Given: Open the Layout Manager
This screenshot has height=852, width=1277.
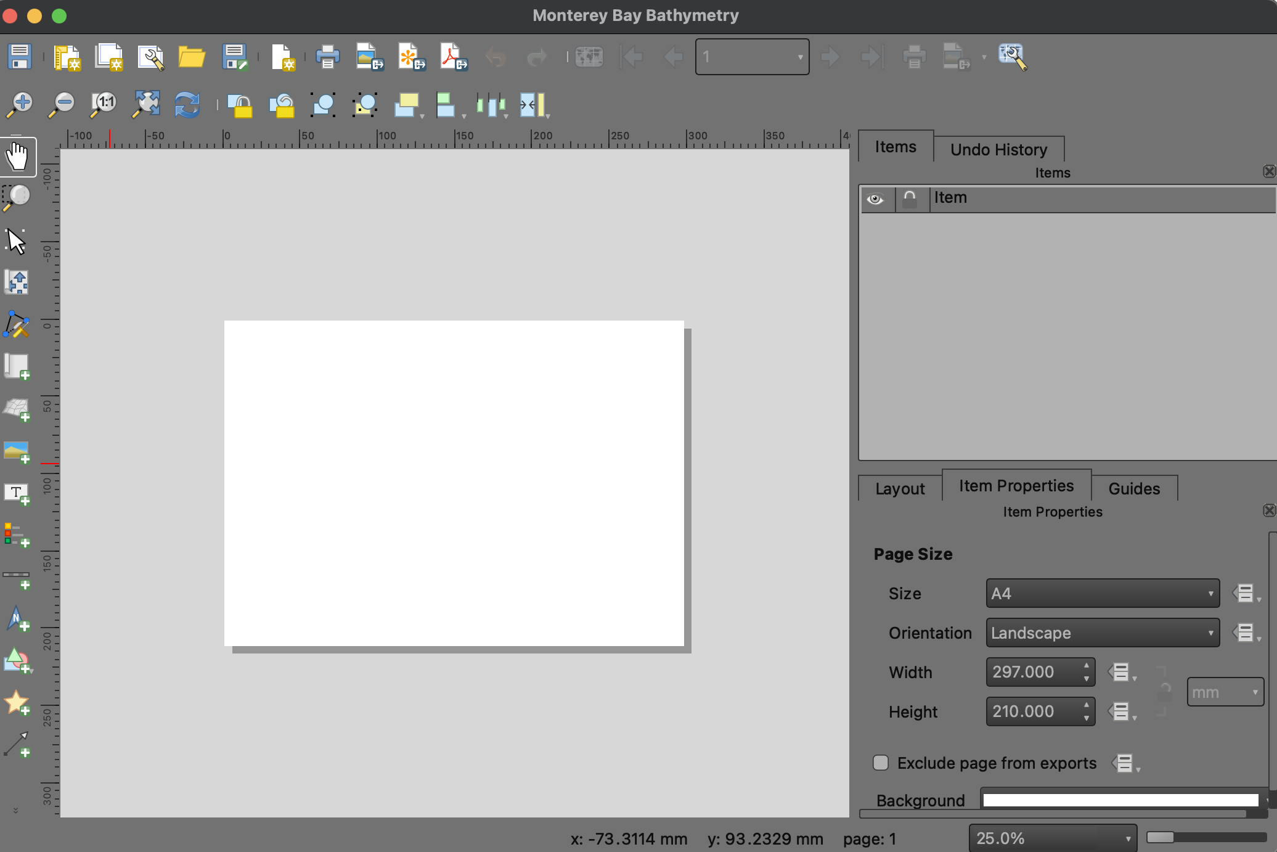Looking at the screenshot, I should click(150, 57).
